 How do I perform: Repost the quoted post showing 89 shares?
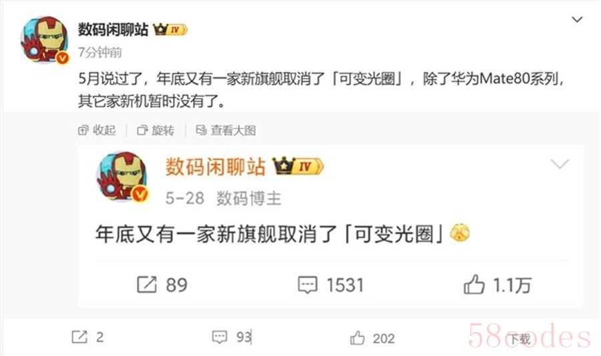click(x=162, y=285)
